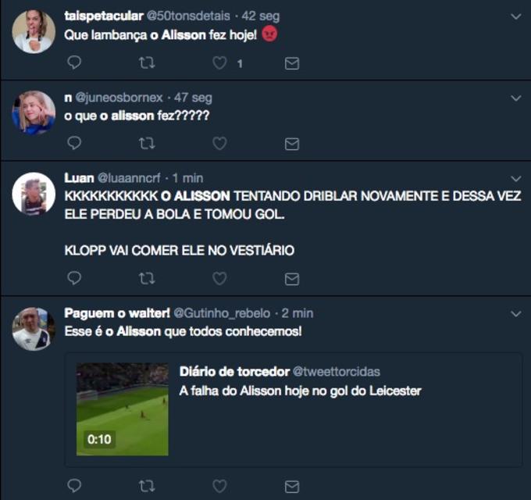
Task: Retweet Luan's all-caps tweet
Action: click(x=147, y=278)
